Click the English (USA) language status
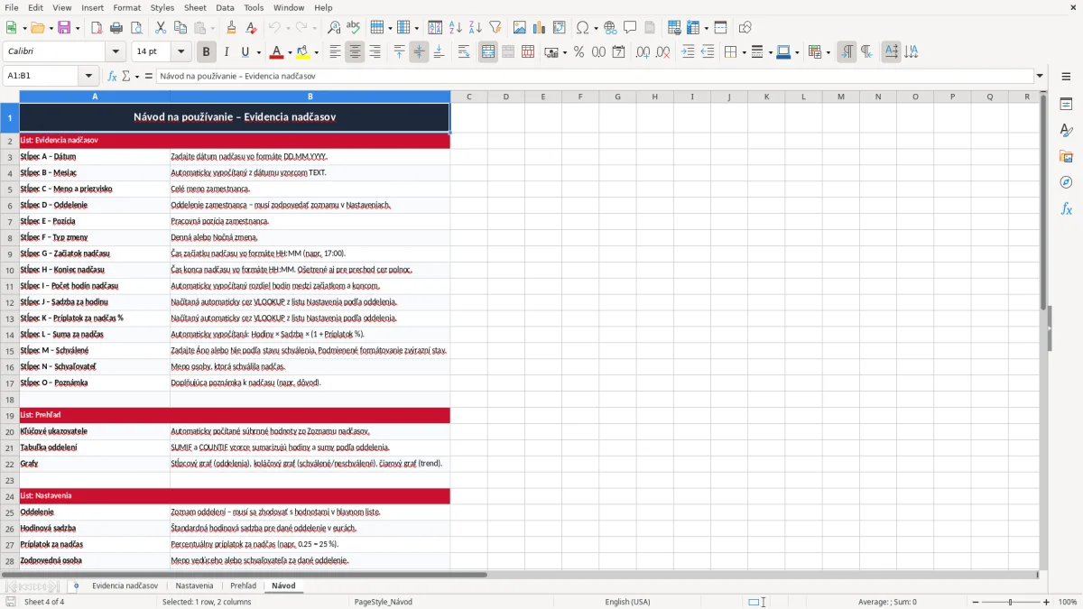Image resolution: width=1083 pixels, height=609 pixels. pos(627,602)
